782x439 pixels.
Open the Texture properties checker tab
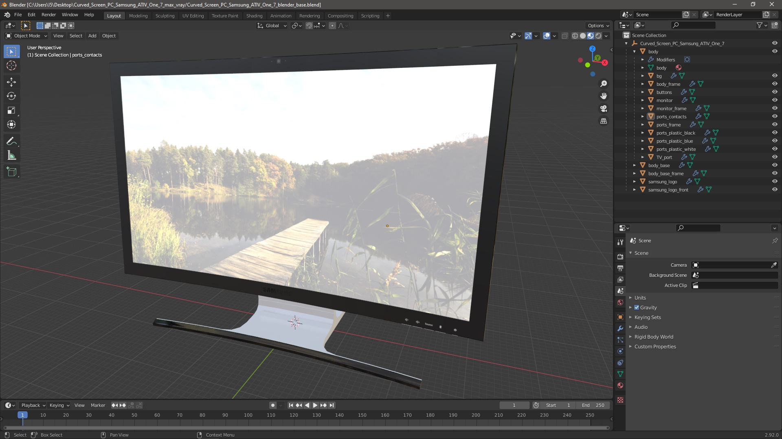[620, 400]
